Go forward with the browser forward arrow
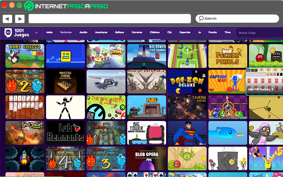 click(x=20, y=19)
